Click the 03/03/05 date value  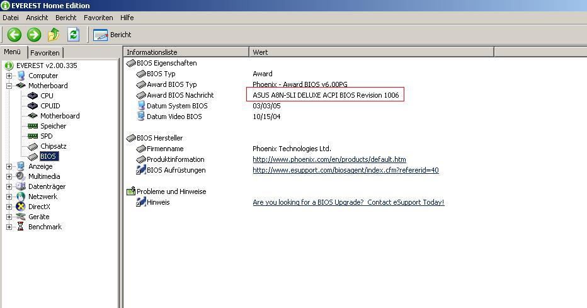click(x=266, y=106)
